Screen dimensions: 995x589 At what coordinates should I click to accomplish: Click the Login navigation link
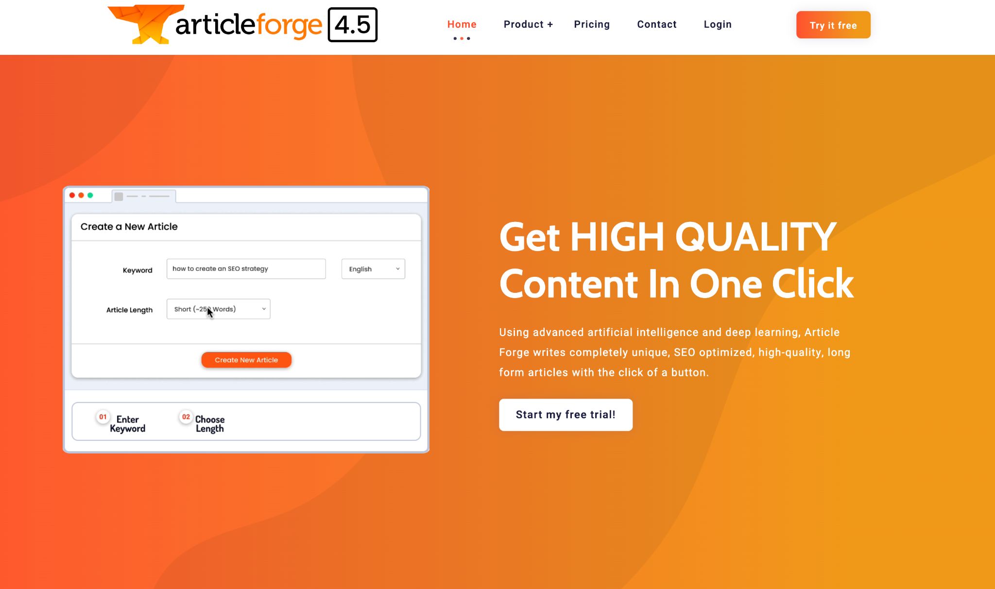718,24
